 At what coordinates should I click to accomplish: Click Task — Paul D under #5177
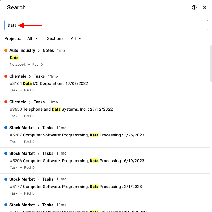pyautogui.click(x=22, y=193)
